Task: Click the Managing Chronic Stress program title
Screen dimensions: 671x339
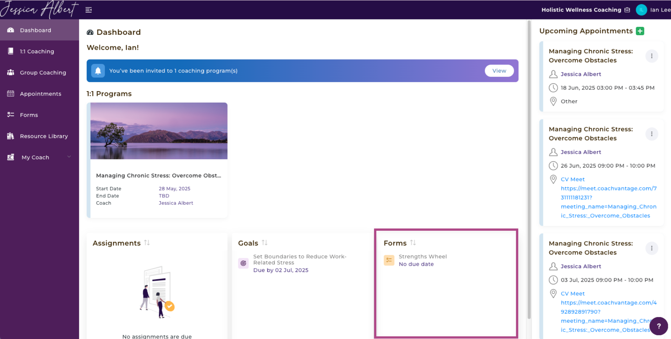Action: coord(159,175)
